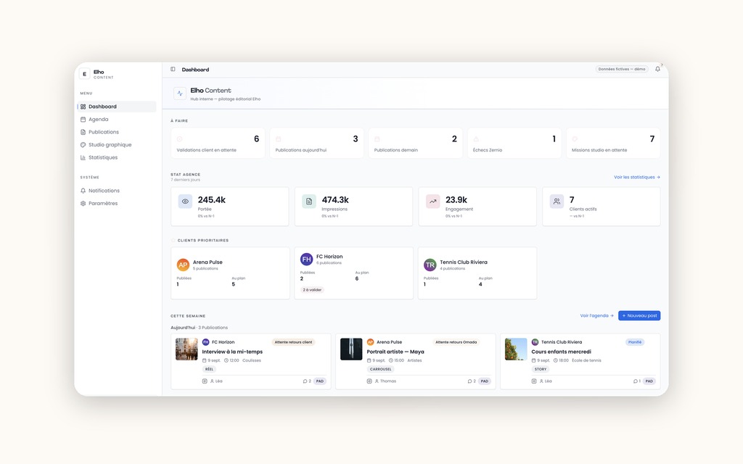743x464 pixels.
Task: Create a post with "+ Nouveau post"
Action: pyautogui.click(x=639, y=316)
